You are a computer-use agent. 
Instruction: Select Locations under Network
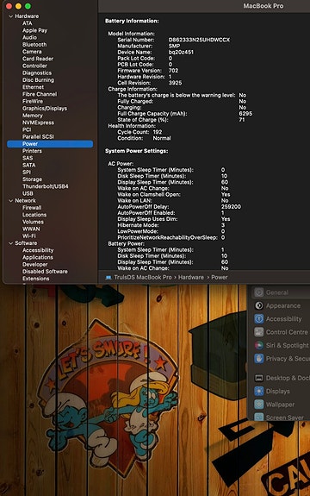point(34,215)
